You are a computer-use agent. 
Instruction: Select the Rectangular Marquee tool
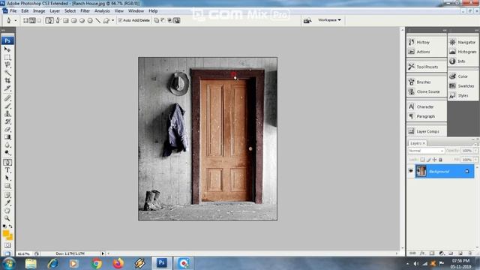pos(7,57)
